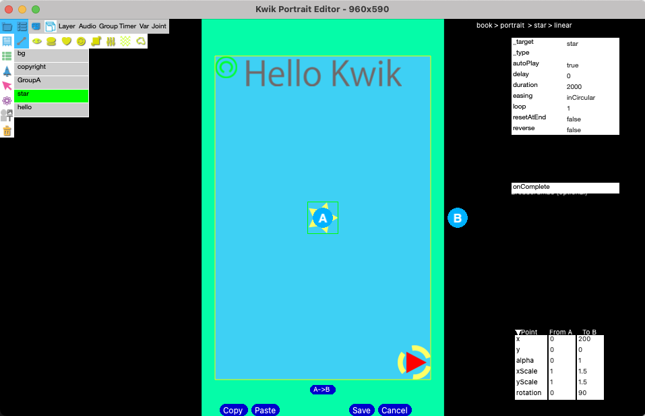This screenshot has width=645, height=416.
Task: Edit the To B alpha value 1
Action: pyautogui.click(x=590, y=361)
